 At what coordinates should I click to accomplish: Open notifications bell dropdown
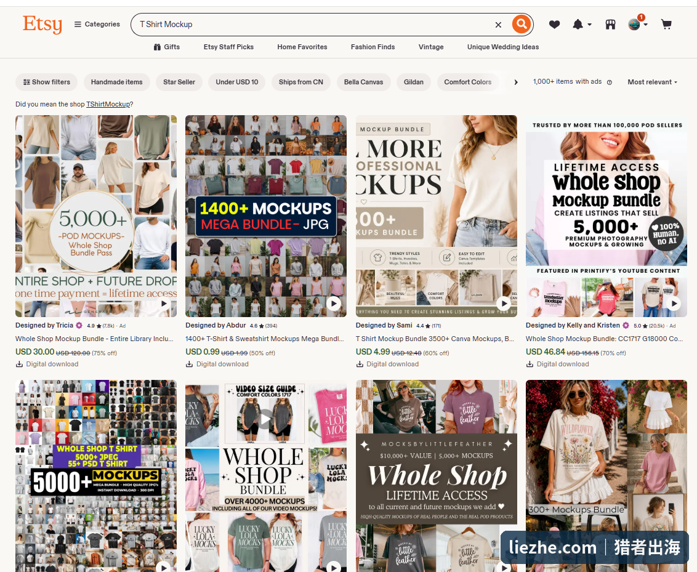(x=582, y=25)
